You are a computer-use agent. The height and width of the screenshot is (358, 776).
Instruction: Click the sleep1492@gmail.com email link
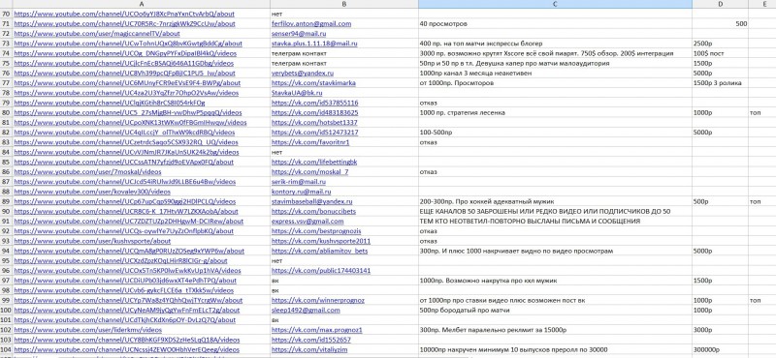pos(306,310)
